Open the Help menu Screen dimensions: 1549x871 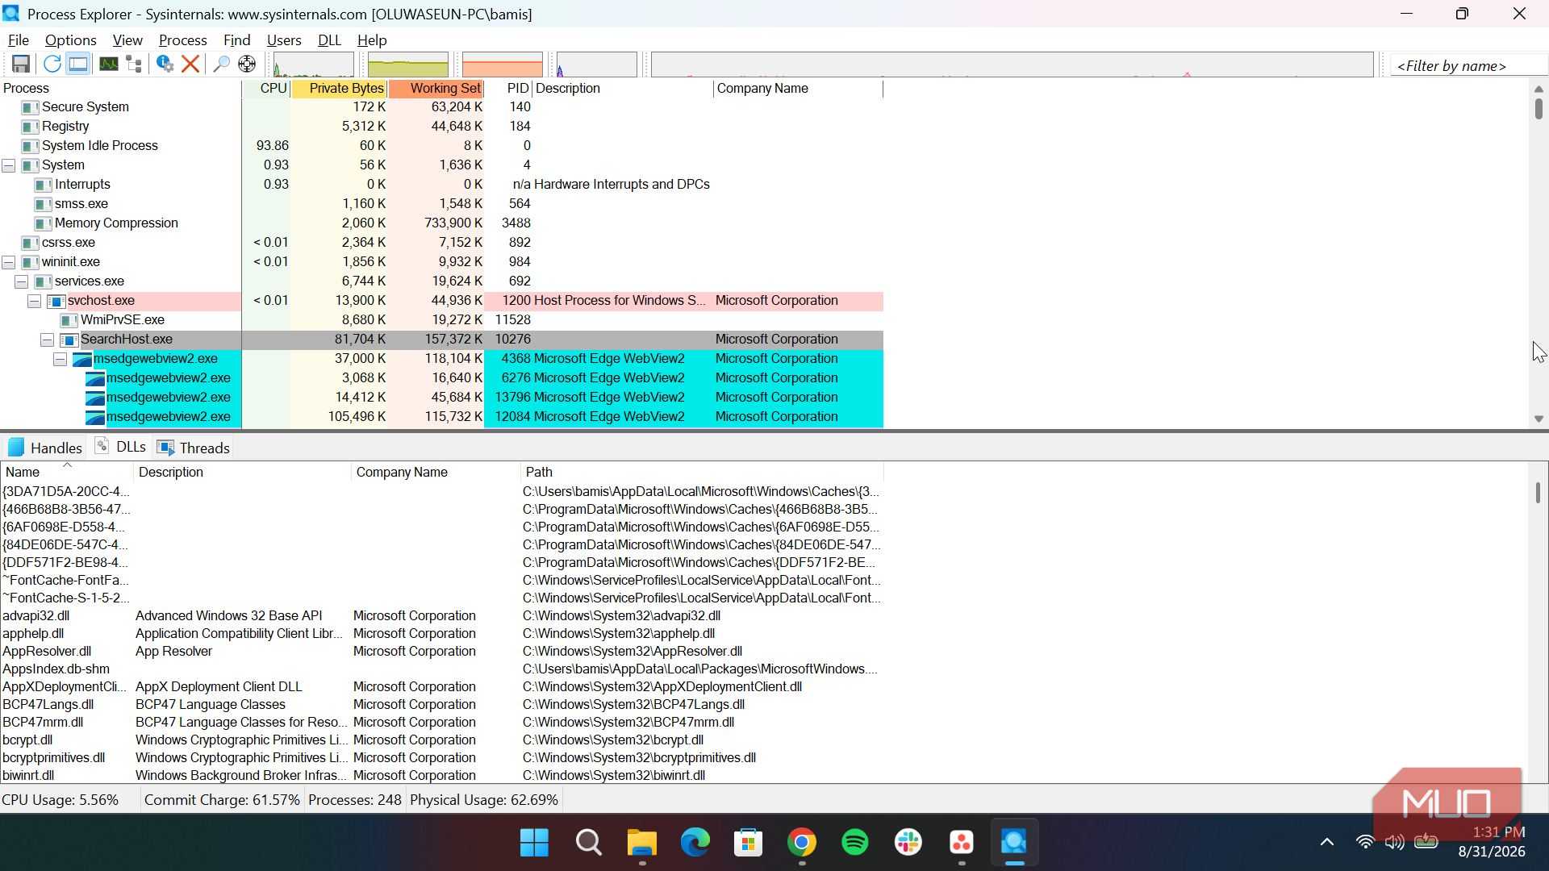coord(372,40)
